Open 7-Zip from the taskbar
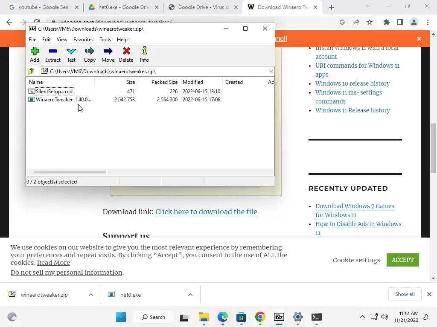 click(x=279, y=317)
